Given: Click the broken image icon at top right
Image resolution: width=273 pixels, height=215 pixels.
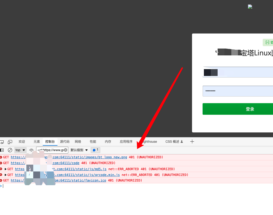Looking at the screenshot, I should click(250, 7).
